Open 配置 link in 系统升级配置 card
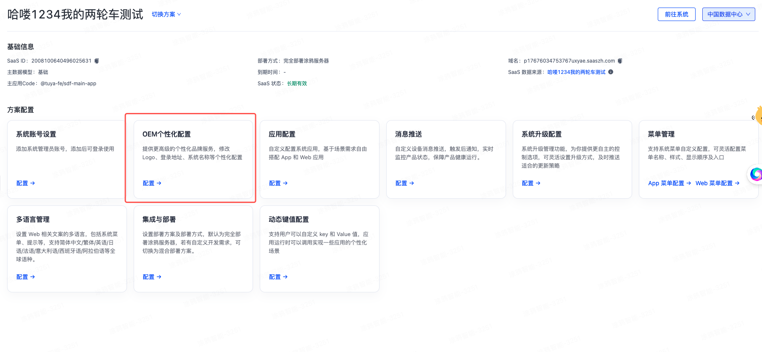 [x=531, y=183]
